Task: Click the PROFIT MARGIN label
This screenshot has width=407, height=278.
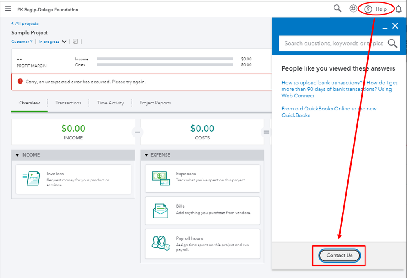Action: 32,66
